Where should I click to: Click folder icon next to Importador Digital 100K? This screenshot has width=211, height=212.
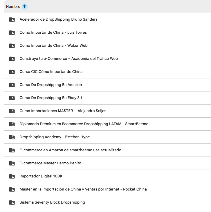click(x=12, y=176)
